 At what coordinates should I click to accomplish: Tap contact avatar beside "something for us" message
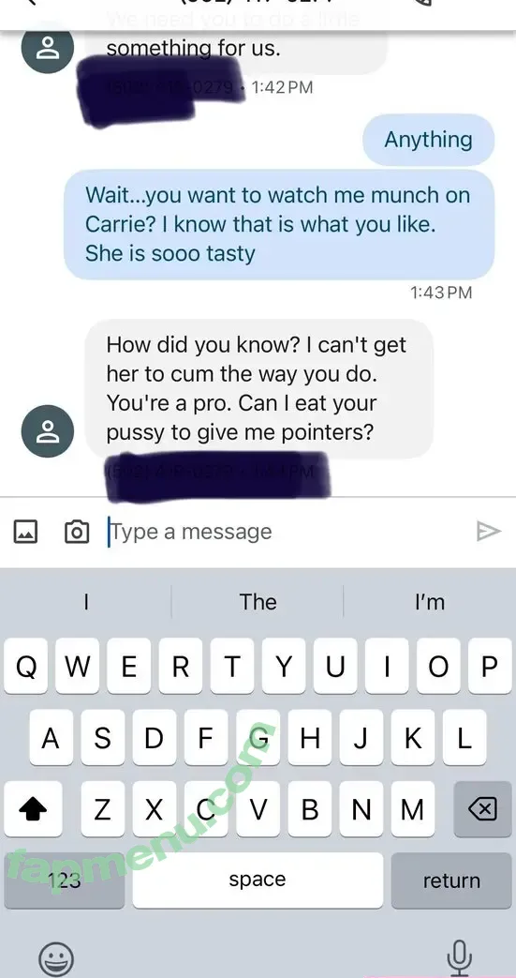(x=48, y=50)
